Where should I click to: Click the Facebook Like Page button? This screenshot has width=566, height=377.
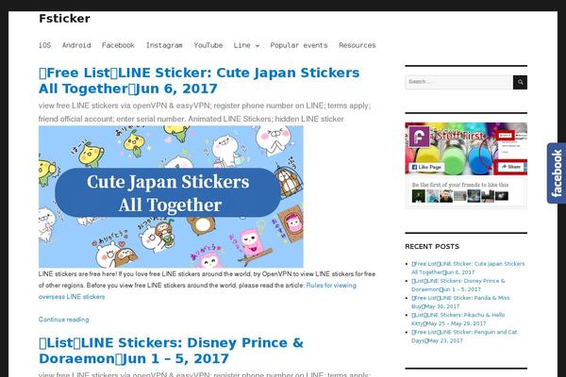[x=426, y=168]
